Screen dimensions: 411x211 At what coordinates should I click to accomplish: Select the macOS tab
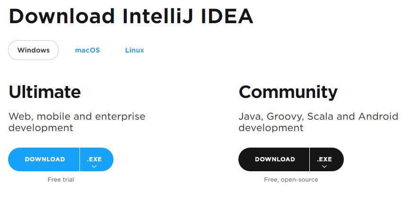[87, 50]
